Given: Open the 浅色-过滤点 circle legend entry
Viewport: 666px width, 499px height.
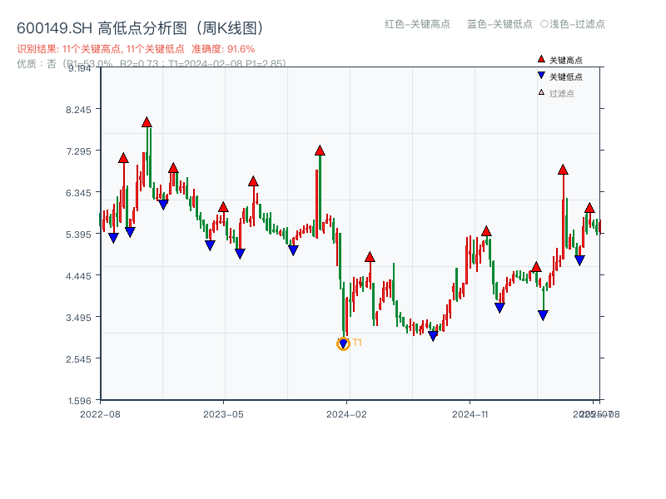Looking at the screenshot, I should 574,25.
